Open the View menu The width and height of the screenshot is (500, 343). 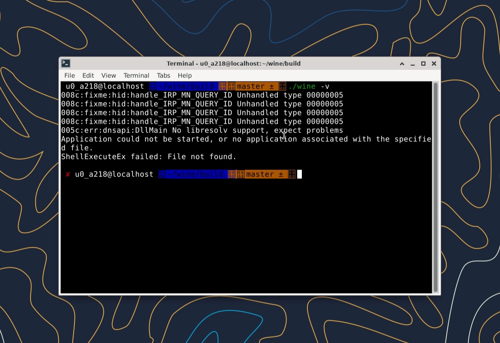coord(108,75)
